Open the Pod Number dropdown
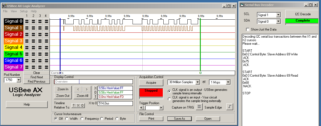 pos(19,80)
